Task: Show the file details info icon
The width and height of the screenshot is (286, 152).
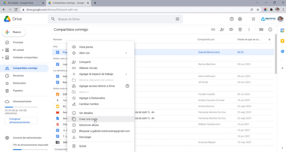Action: pos(270,29)
